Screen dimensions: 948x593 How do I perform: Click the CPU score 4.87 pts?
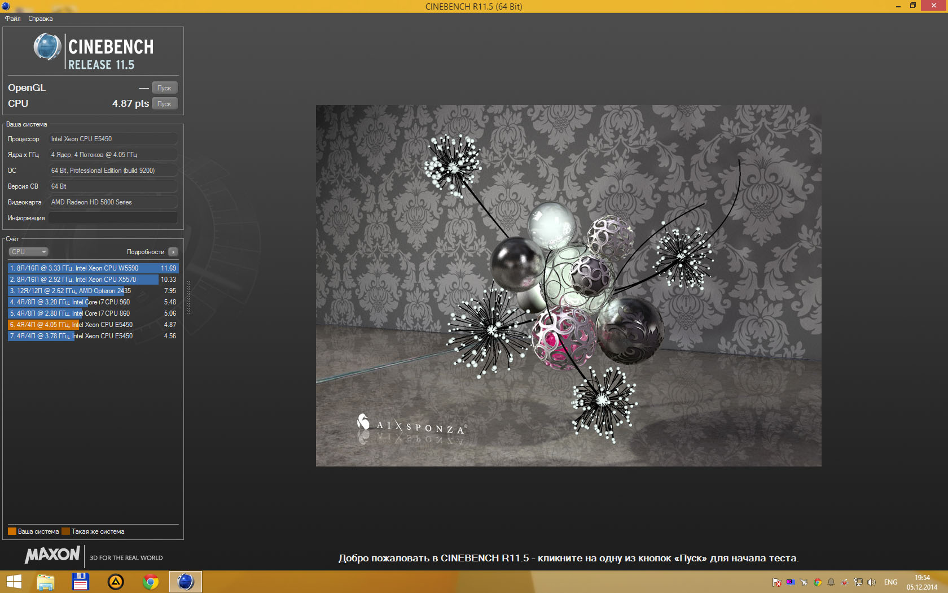(130, 103)
